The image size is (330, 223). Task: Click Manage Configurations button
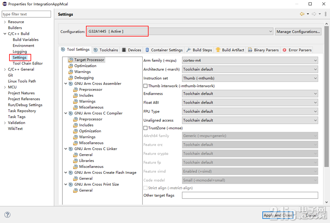pyautogui.click(x=298, y=31)
